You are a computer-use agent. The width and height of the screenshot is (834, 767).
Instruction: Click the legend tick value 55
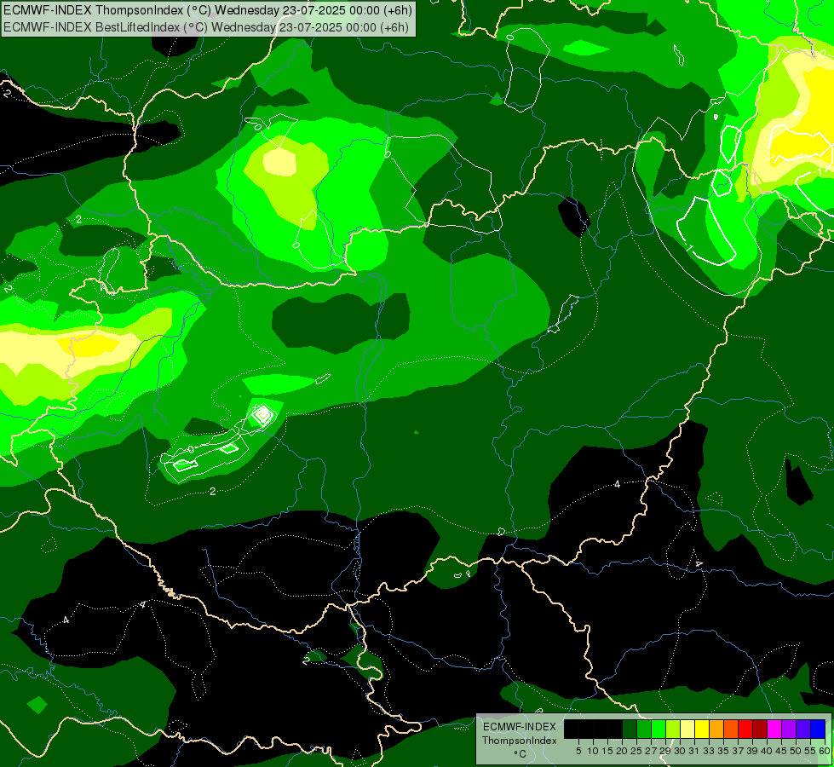click(x=810, y=751)
